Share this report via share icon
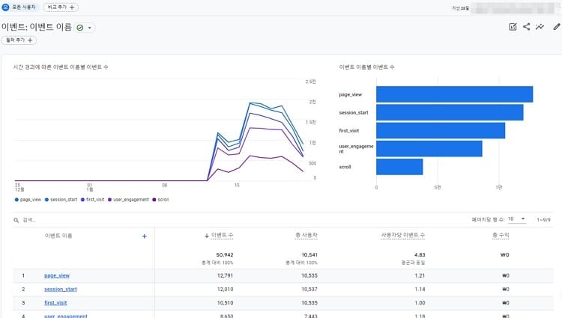The height and width of the screenshot is (318, 562). tap(527, 26)
